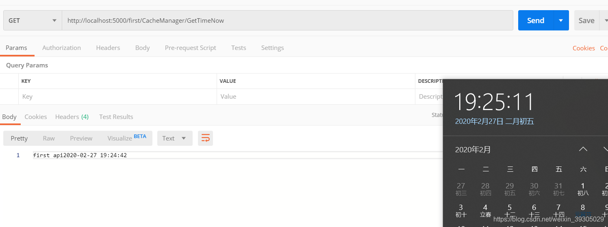The height and width of the screenshot is (227, 608).
Task: Open the Text format dropdown
Action: pyautogui.click(x=175, y=138)
